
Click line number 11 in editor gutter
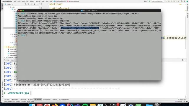coord(41,4)
